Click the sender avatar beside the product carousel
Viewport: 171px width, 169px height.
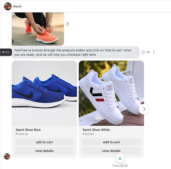(7, 156)
